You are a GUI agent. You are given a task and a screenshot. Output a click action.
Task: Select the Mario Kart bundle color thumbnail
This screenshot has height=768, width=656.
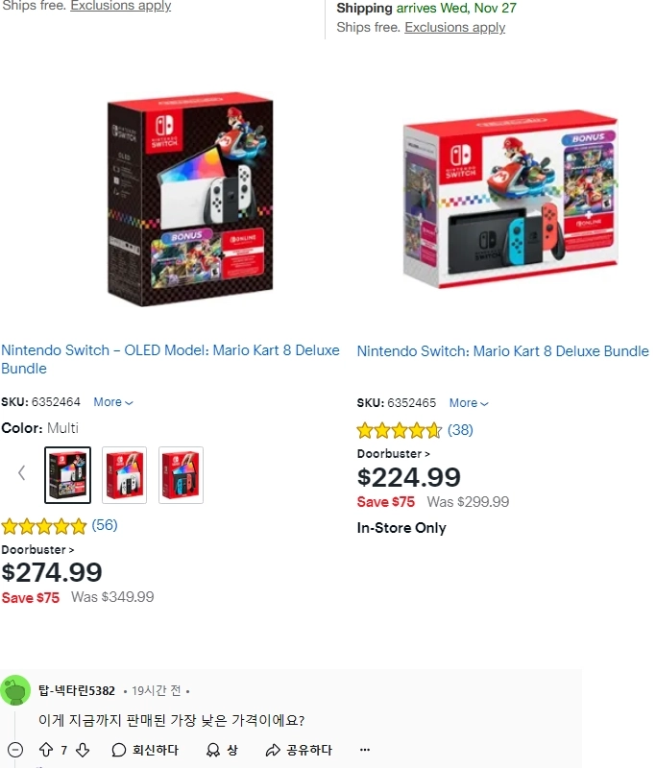pos(67,474)
